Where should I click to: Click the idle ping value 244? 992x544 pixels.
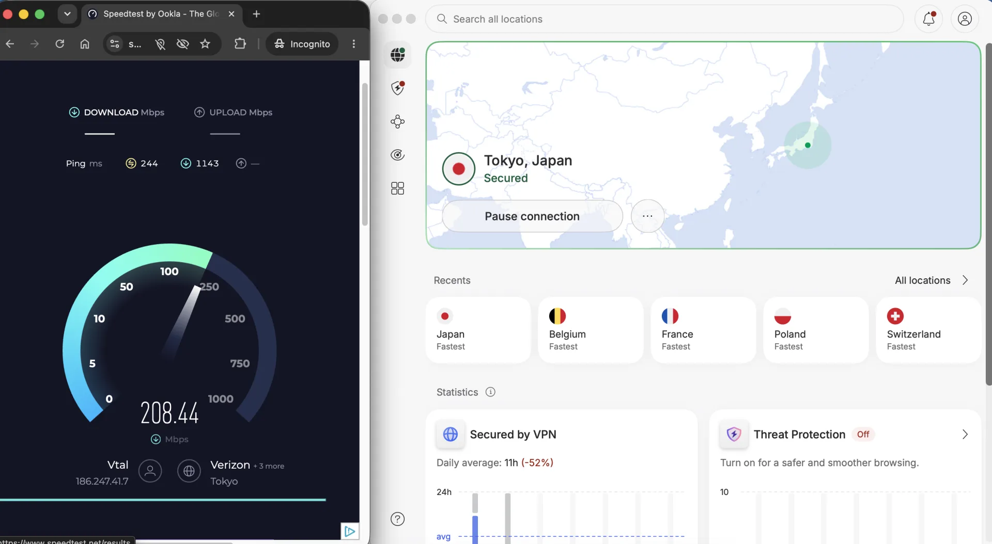pos(149,163)
